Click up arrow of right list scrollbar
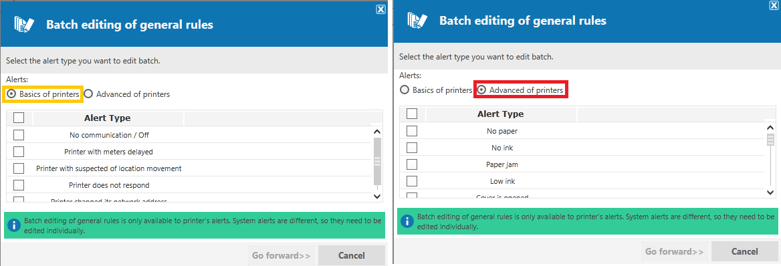The image size is (781, 266). [770, 128]
